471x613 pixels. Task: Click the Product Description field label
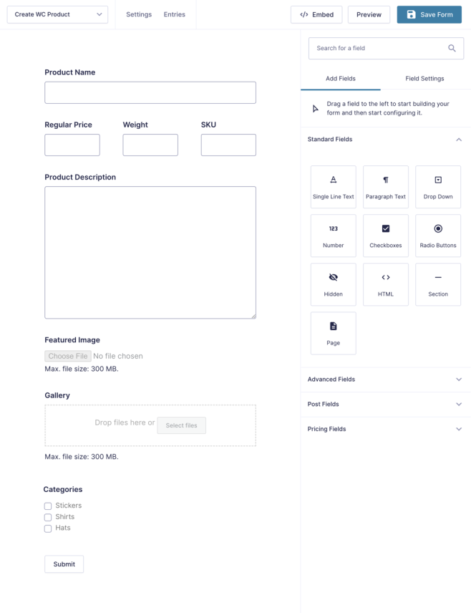80,177
